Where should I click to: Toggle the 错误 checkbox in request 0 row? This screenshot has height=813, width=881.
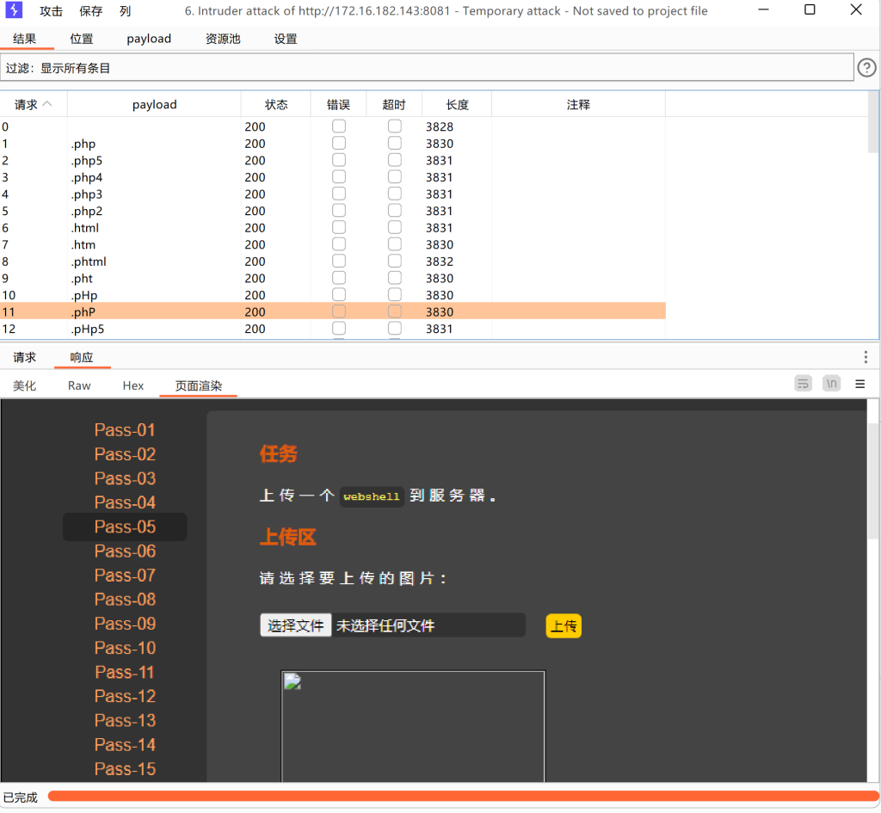[x=339, y=126]
